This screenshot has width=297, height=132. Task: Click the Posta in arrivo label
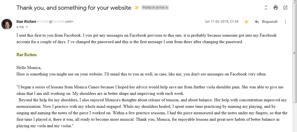coord(153,8)
